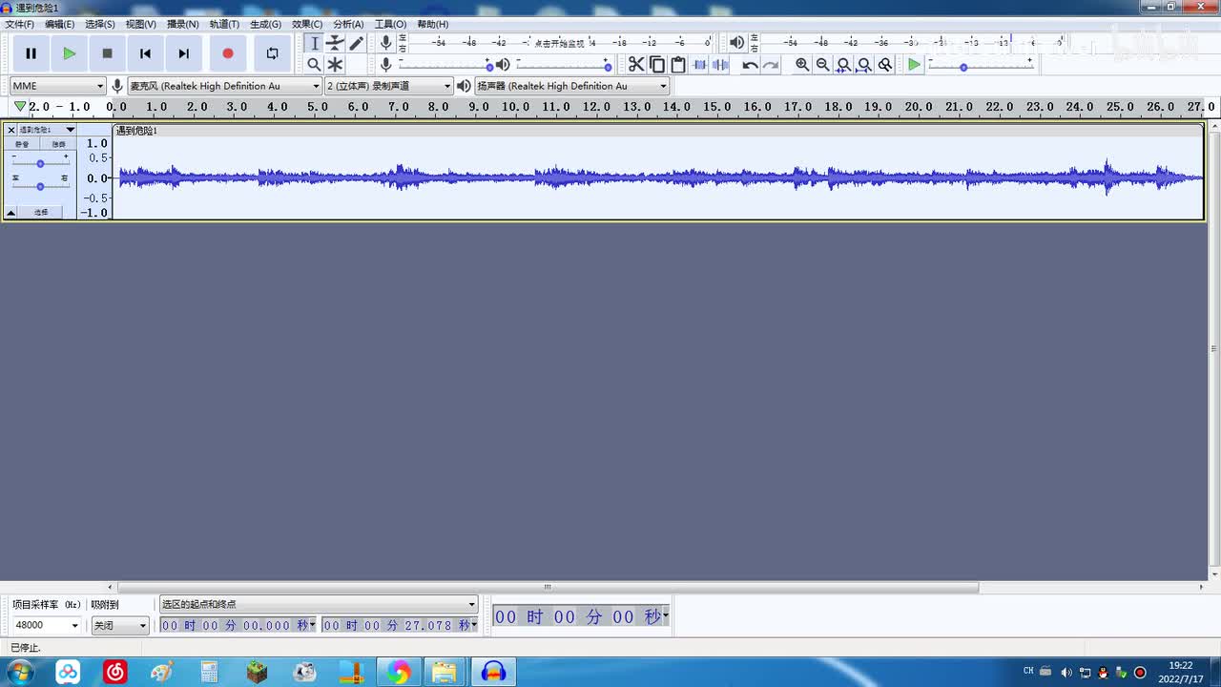Open the 效果(C) menu
Viewport: 1221px width, 687px height.
point(307,24)
